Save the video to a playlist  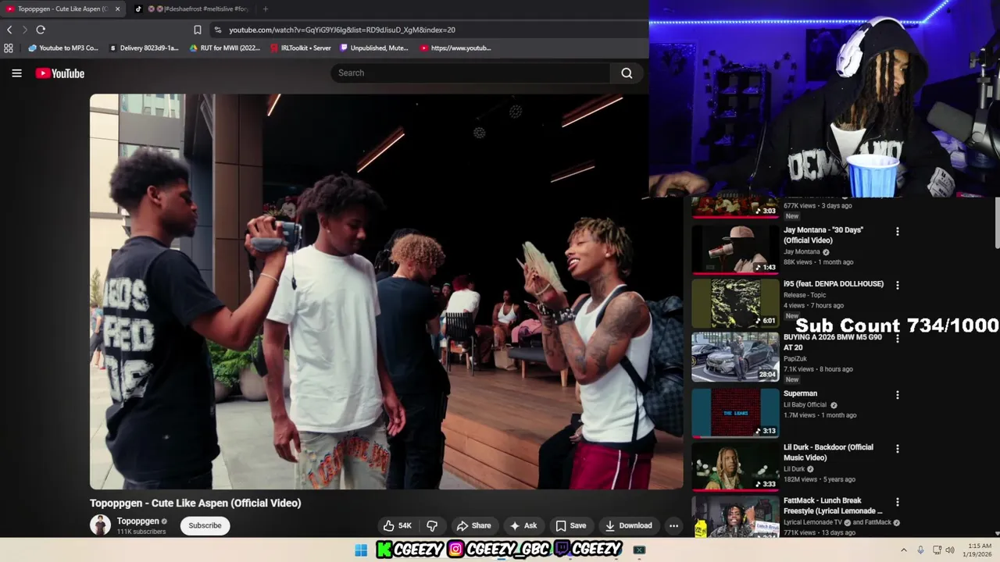coord(570,525)
